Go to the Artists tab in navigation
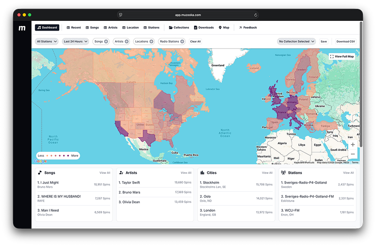Screen dimensions: 376x246 tap(111, 28)
